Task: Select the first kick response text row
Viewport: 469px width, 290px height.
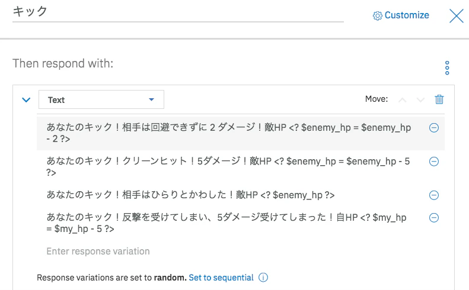Action: 229,133
